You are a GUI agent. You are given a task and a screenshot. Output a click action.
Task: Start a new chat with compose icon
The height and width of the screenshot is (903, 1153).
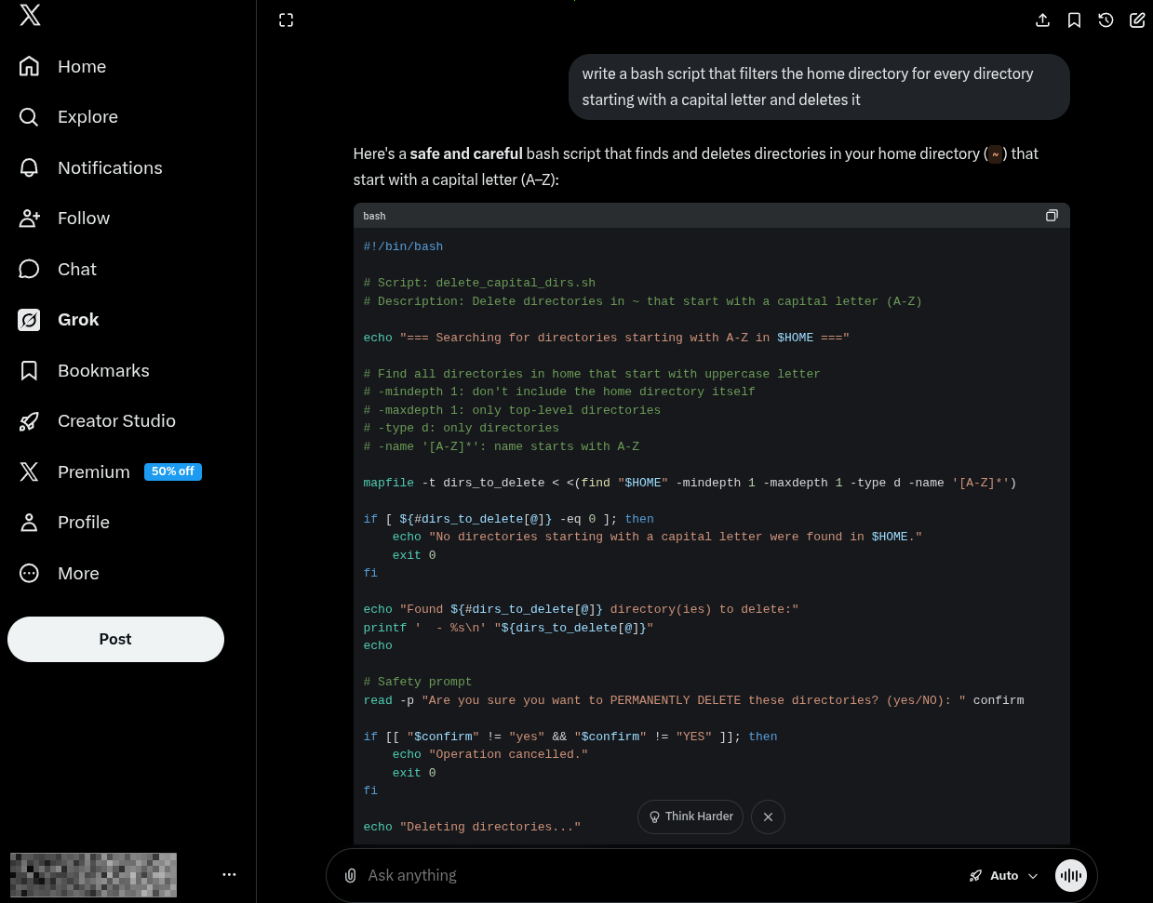[x=1137, y=20]
